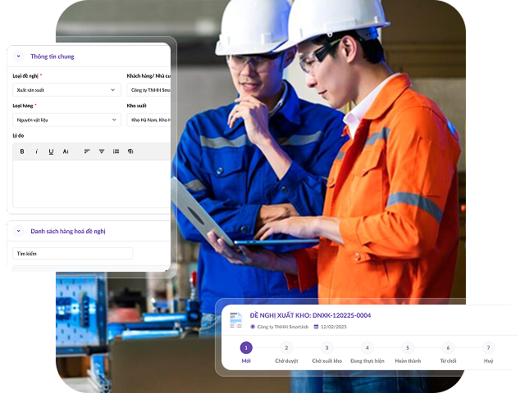Click the Bold formatting icon

point(22,151)
